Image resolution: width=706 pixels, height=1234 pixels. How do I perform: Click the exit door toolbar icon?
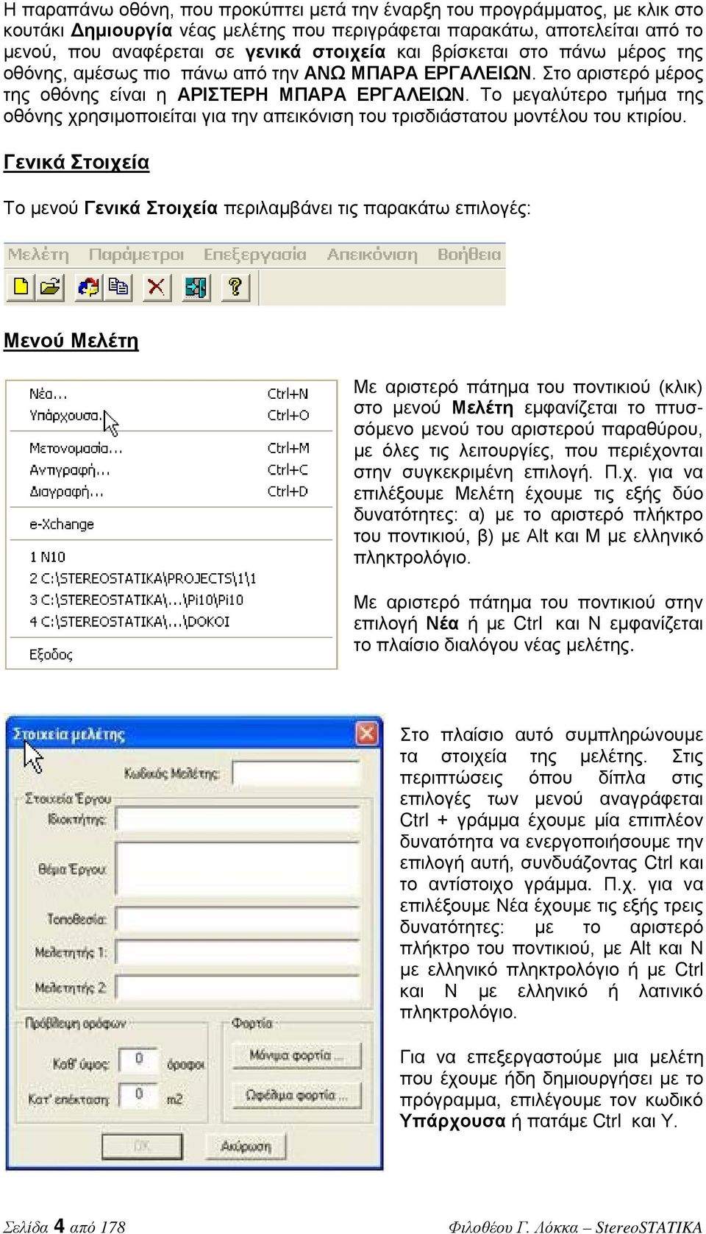click(x=196, y=286)
